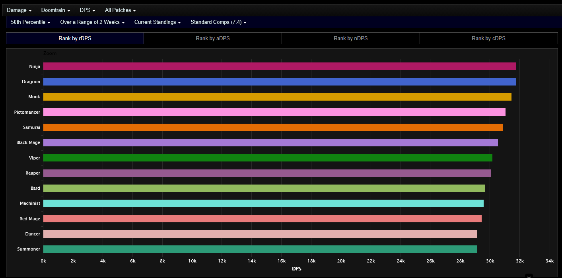Click the Dragoon axis label
Image resolution: width=562 pixels, height=278 pixels.
31,82
